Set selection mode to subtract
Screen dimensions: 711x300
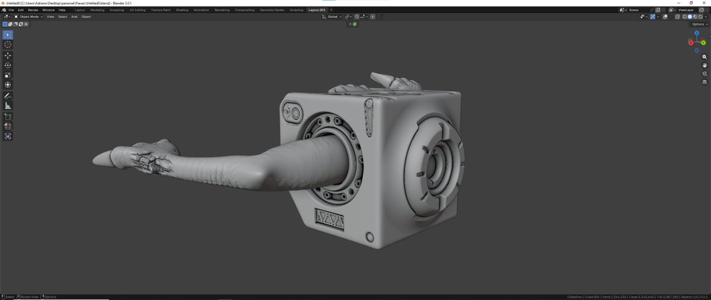pyautogui.click(x=15, y=24)
